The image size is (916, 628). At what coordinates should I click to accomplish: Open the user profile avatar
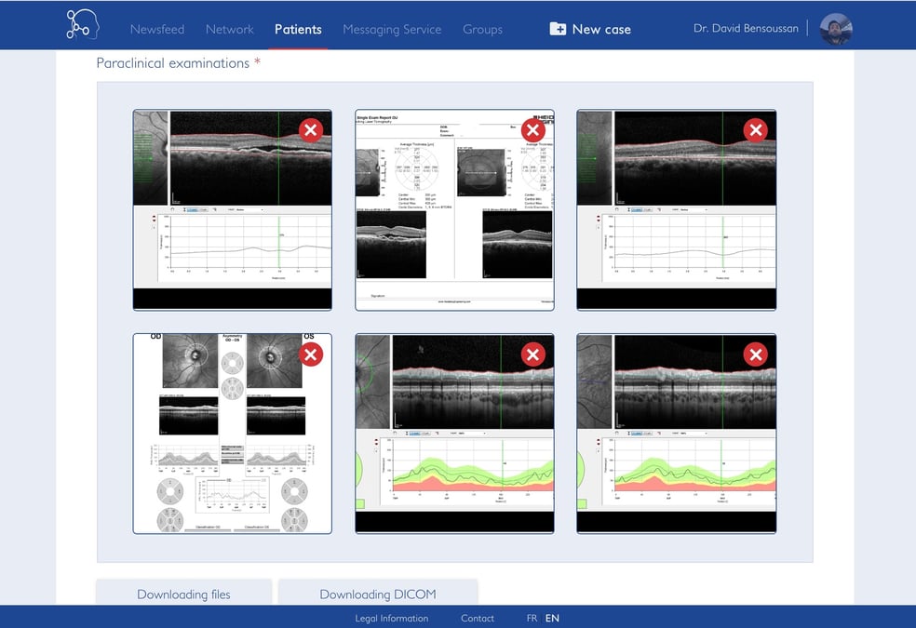pyautogui.click(x=836, y=29)
